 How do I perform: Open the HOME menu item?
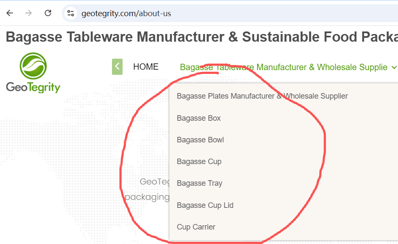(146, 67)
